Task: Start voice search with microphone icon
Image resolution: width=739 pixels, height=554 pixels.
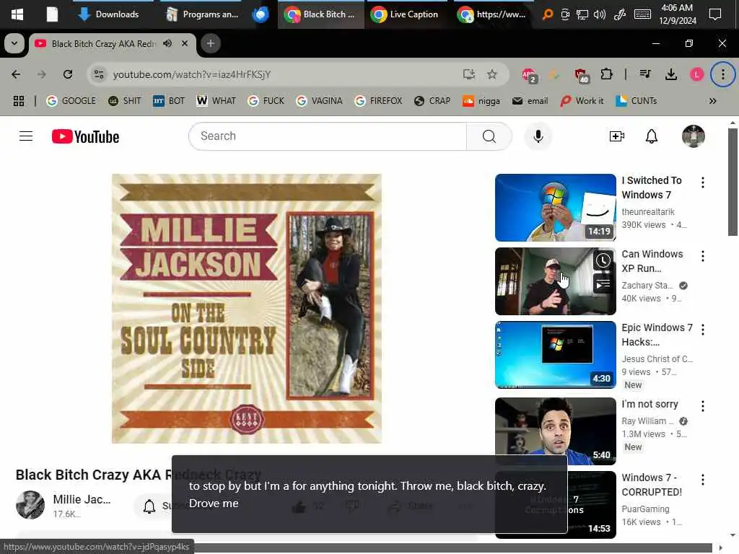Action: 538,136
